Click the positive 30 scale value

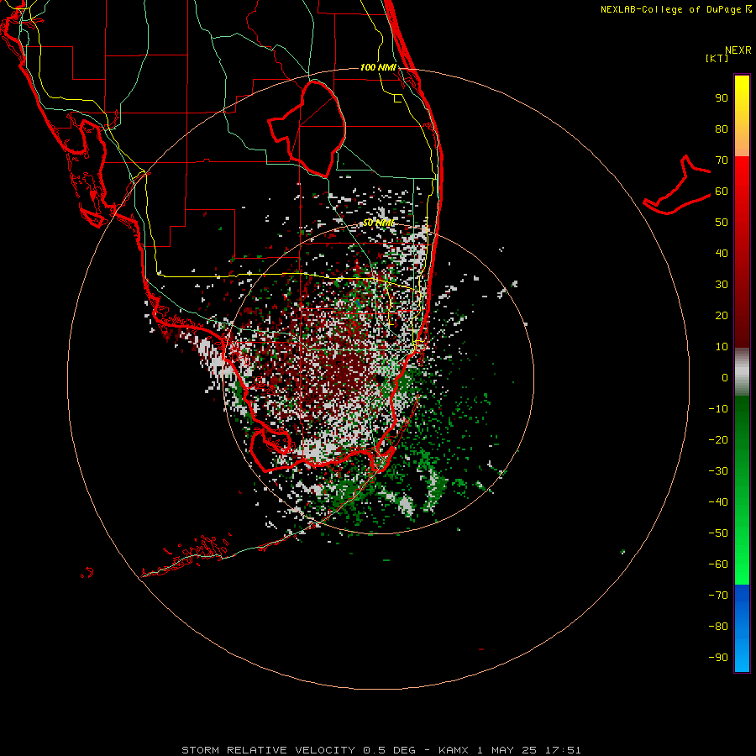722,285
